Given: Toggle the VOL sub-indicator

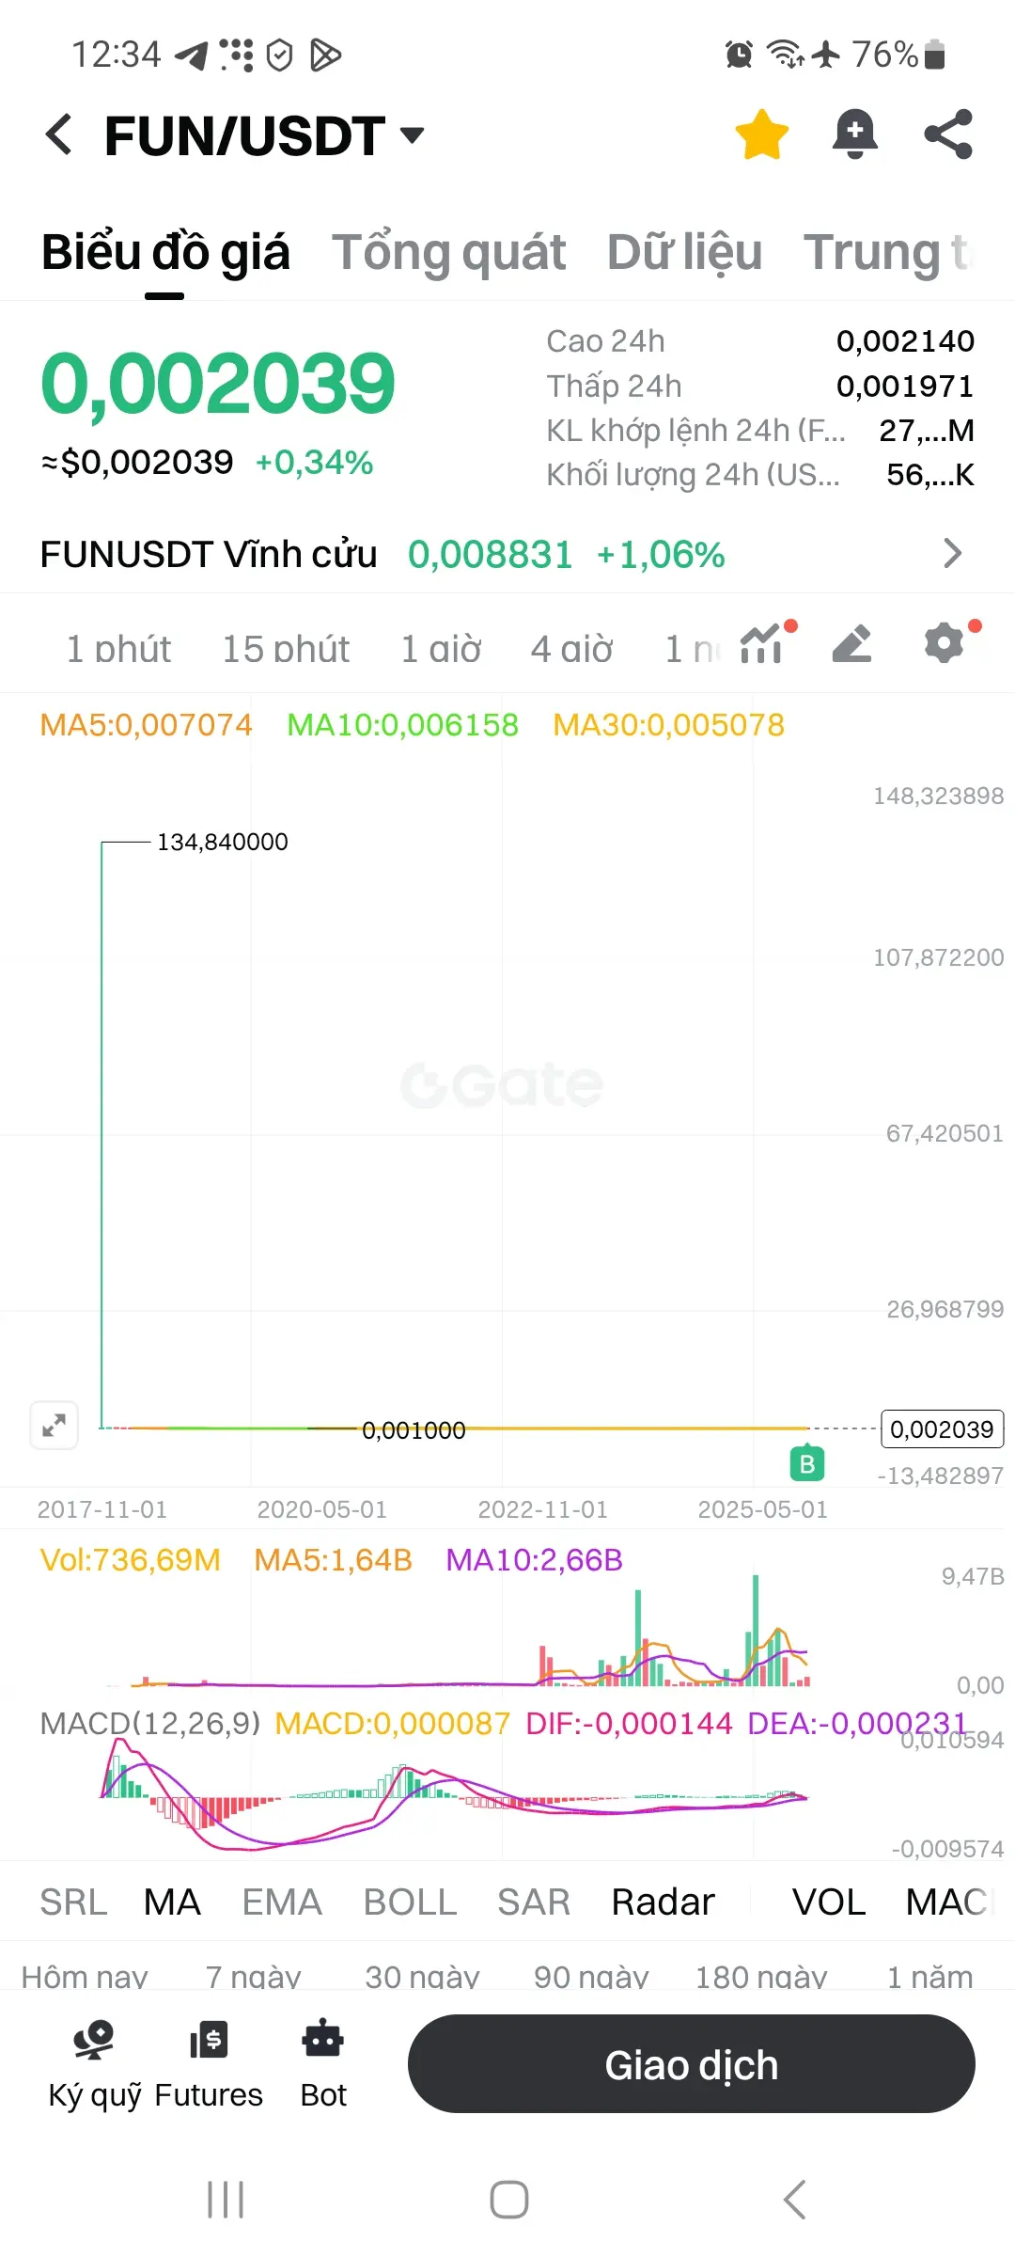Looking at the screenshot, I should tap(829, 1902).
